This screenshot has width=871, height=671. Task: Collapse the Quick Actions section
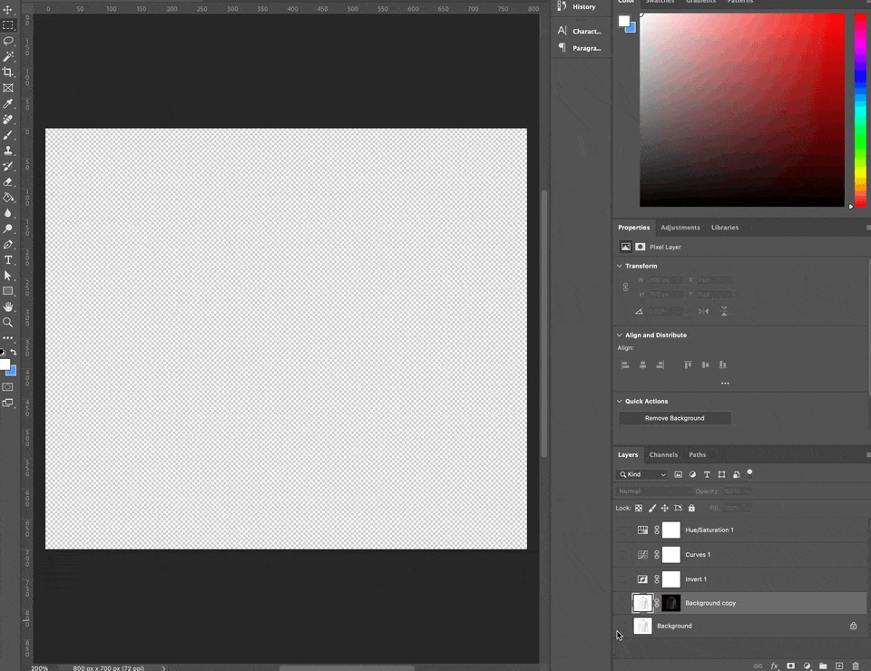click(620, 402)
